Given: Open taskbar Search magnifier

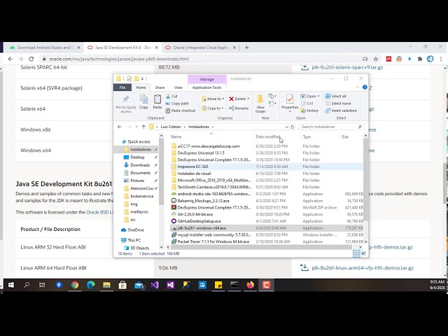Looking at the screenshot, I should point(27,285).
